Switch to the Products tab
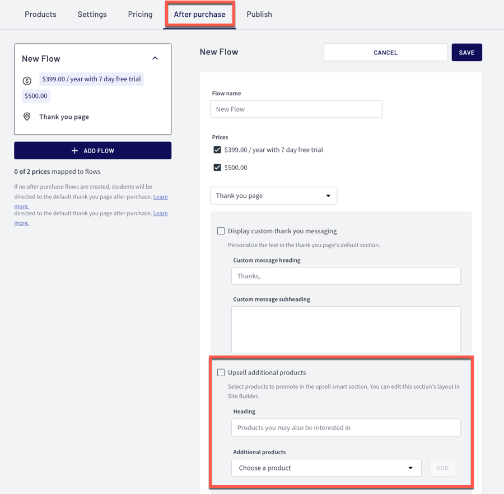504x494 pixels. [40, 15]
